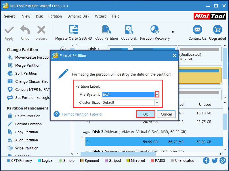Open the Partition menu
Viewport: 229px width, 171px height.
pos(55,16)
